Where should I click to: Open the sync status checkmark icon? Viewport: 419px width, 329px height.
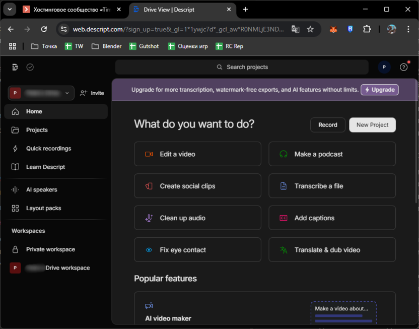click(30, 67)
